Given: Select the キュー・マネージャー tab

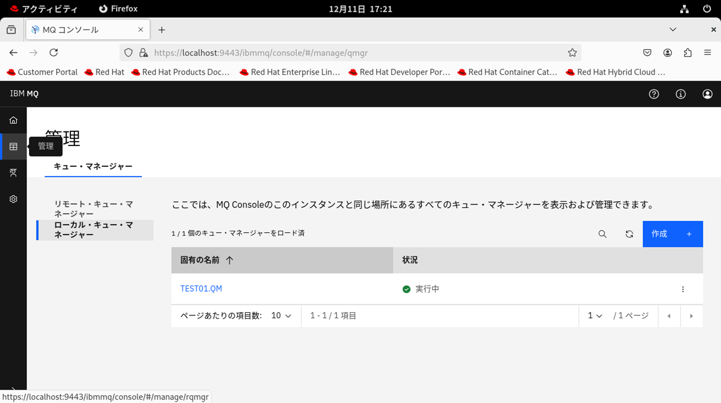Looking at the screenshot, I should click(93, 166).
